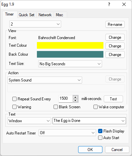The image size is (132, 156).
Task: Open the Window text type dropdown
Action: tap(29, 121)
